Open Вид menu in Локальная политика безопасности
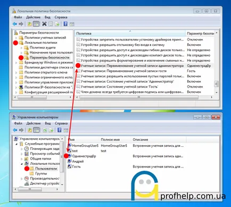Viewport: 231px width, 207px height. pos(47,17)
